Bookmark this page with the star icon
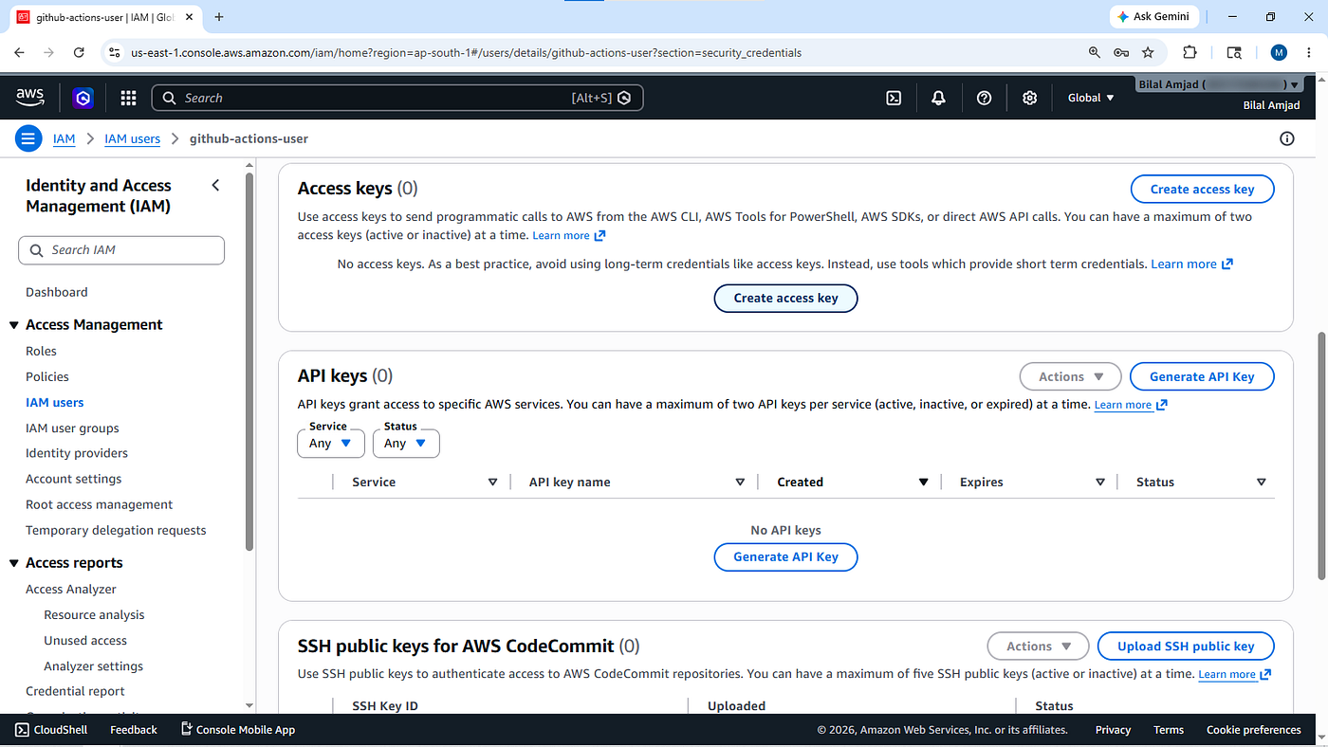 pos(1148,53)
